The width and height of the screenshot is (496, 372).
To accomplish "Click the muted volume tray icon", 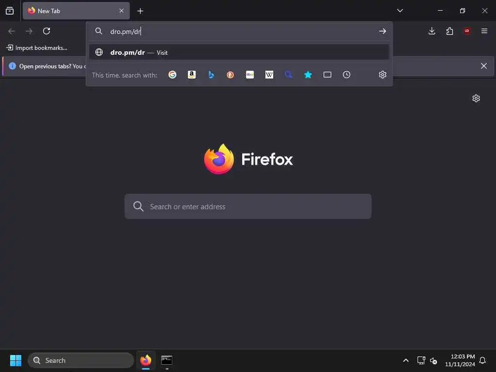I will [434, 360].
